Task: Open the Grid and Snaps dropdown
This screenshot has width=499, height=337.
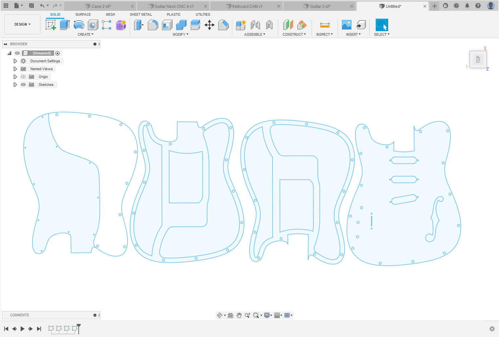Action: [x=278, y=315]
